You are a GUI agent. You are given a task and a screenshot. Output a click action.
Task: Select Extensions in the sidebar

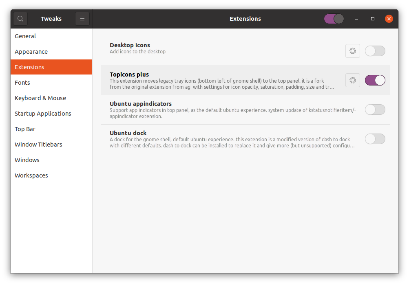[51, 67]
